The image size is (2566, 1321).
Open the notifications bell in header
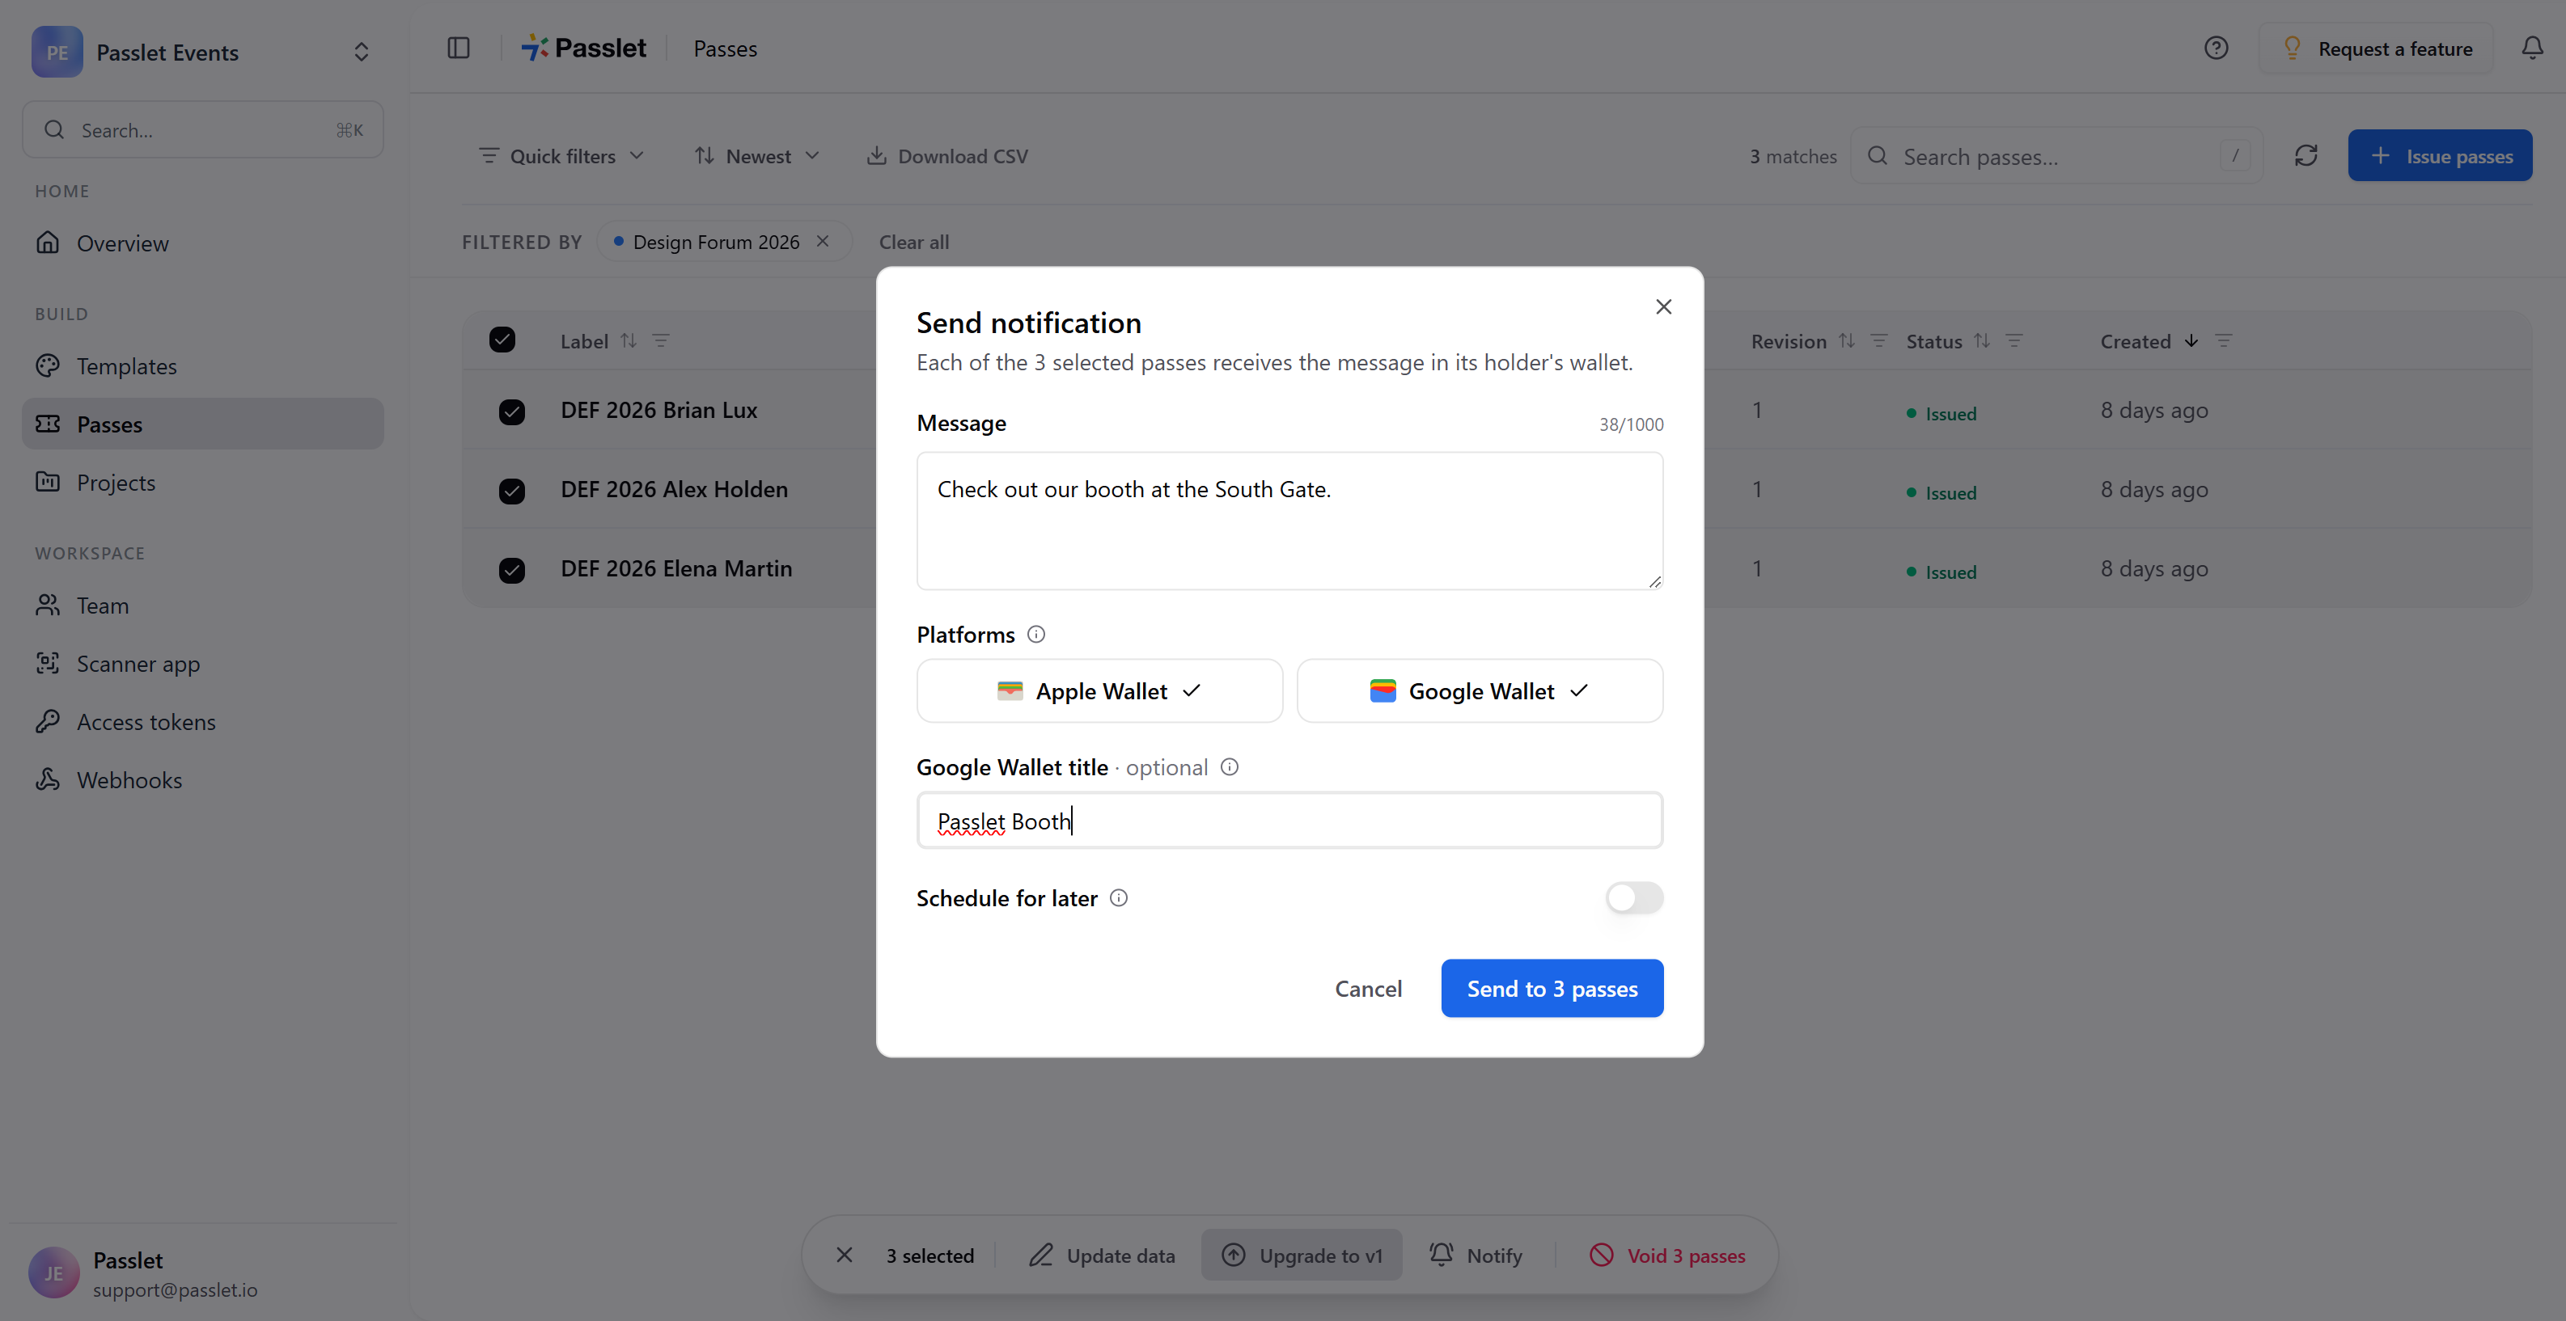2531,48
